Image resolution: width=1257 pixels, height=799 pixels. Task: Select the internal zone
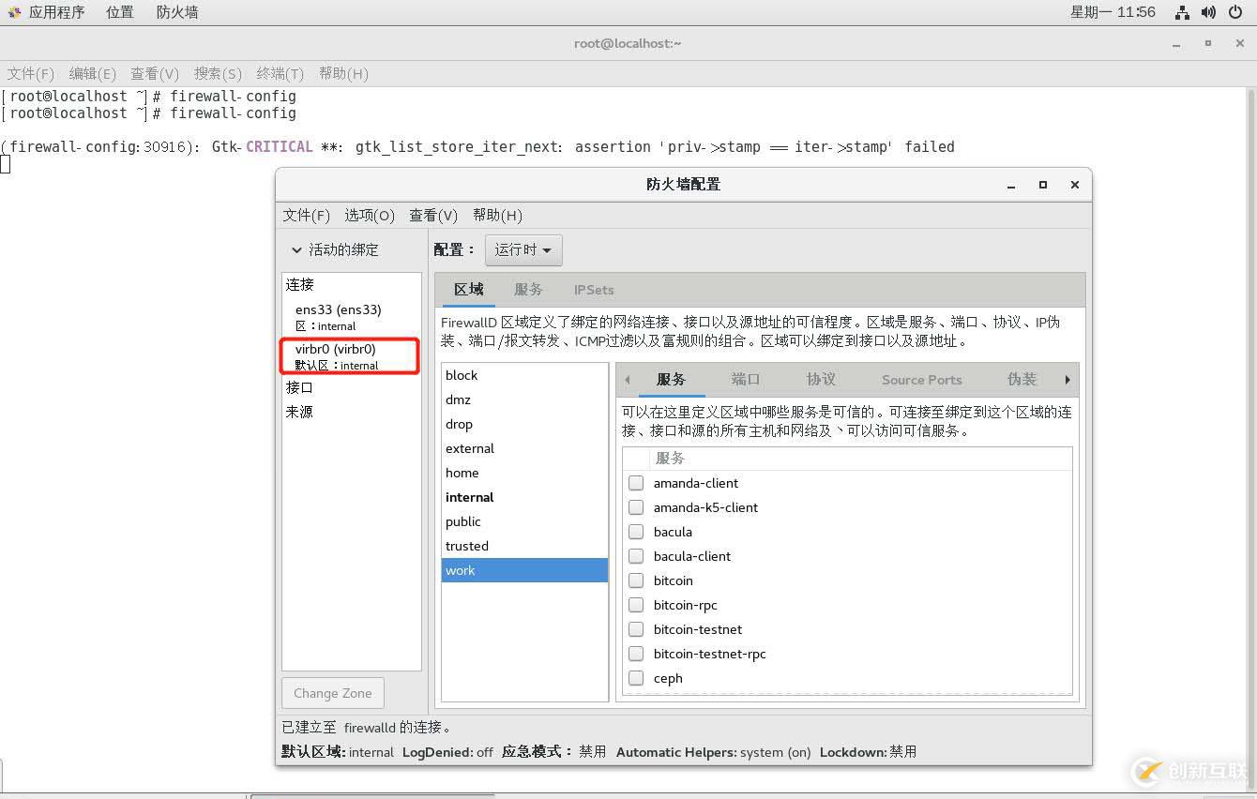pos(524,497)
